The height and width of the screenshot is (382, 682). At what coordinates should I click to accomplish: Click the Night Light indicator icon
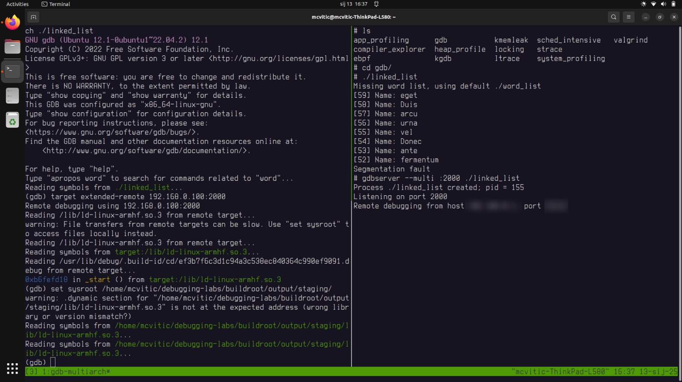[643, 4]
